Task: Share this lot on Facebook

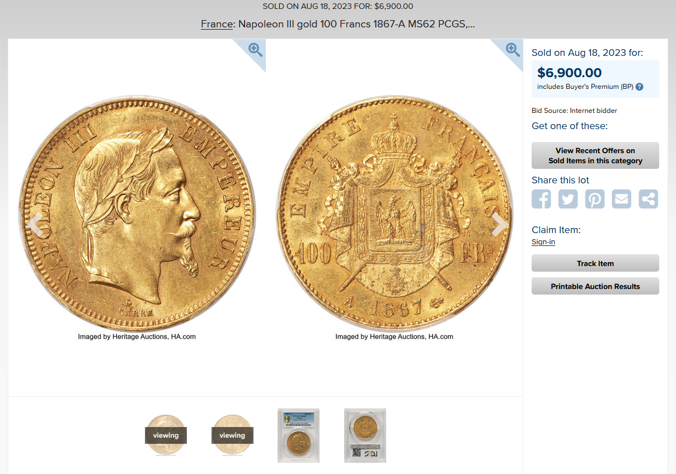Action: tap(541, 199)
